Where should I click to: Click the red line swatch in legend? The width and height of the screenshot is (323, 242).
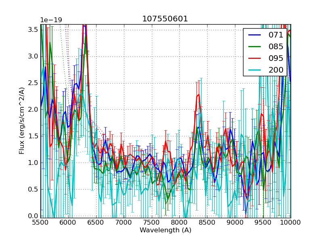point(254,58)
